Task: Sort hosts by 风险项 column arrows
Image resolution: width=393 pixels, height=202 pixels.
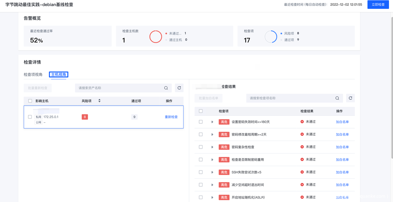Action: (99, 101)
